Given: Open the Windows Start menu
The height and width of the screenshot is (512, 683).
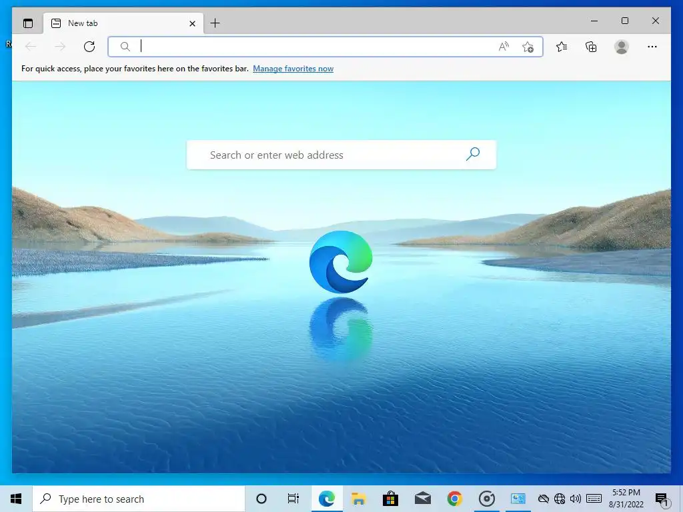Looking at the screenshot, I should coord(16,499).
